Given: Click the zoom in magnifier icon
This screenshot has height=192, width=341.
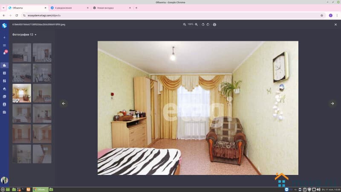Looking at the screenshot, I should click(x=197, y=24).
